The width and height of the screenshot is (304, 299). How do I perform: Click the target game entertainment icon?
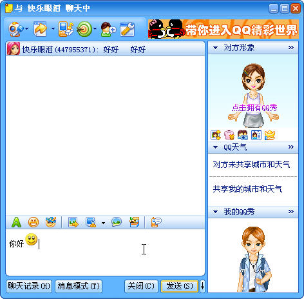click(84, 29)
